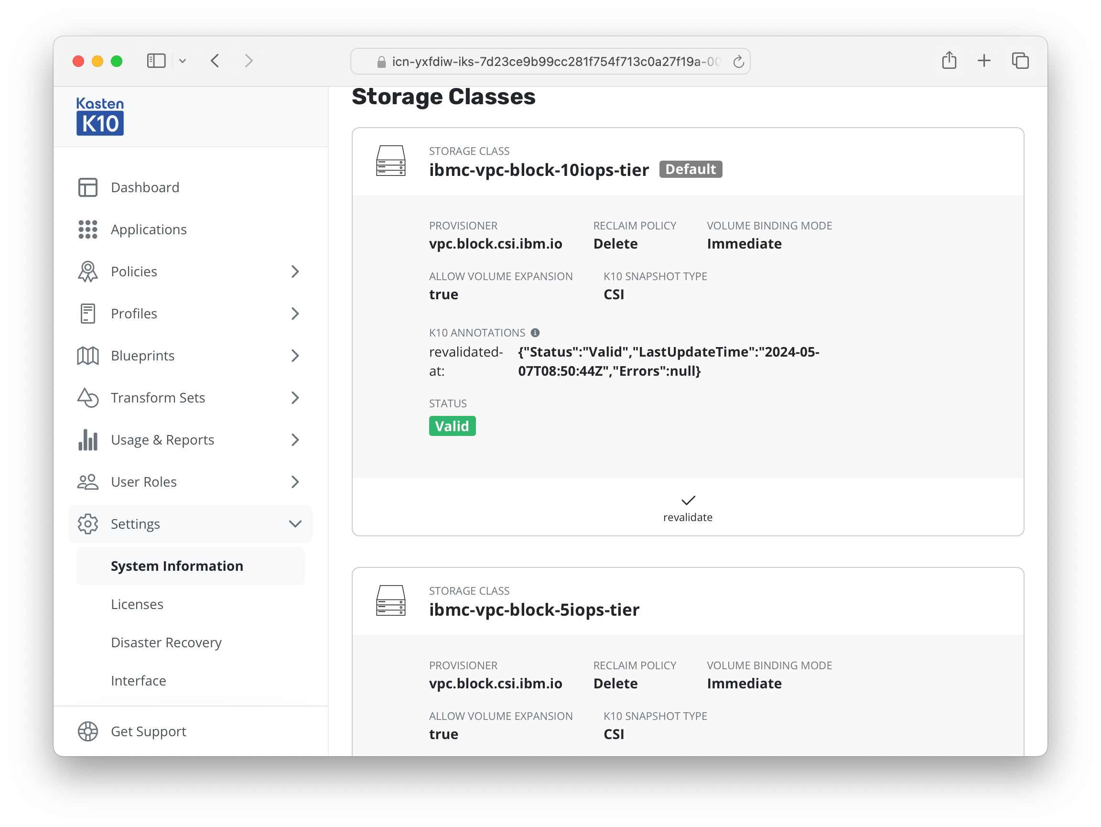Expand the Usage & Reports chevron
Viewport: 1101px width, 827px height.
point(295,440)
